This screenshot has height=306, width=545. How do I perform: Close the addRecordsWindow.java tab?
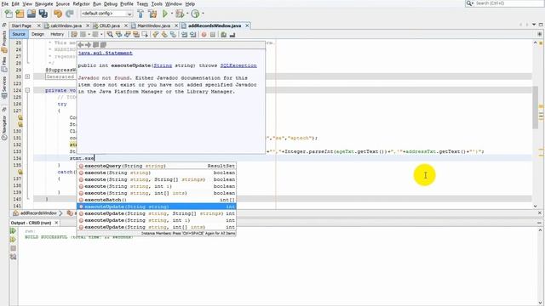coord(247,25)
